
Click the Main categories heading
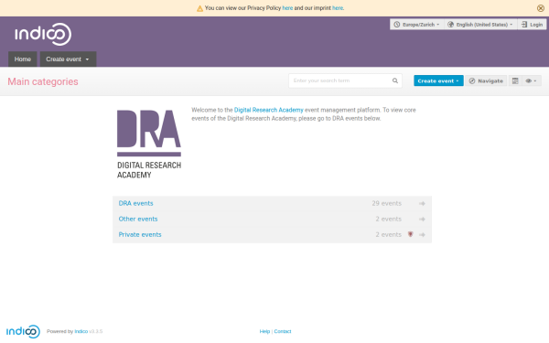pyautogui.click(x=43, y=81)
